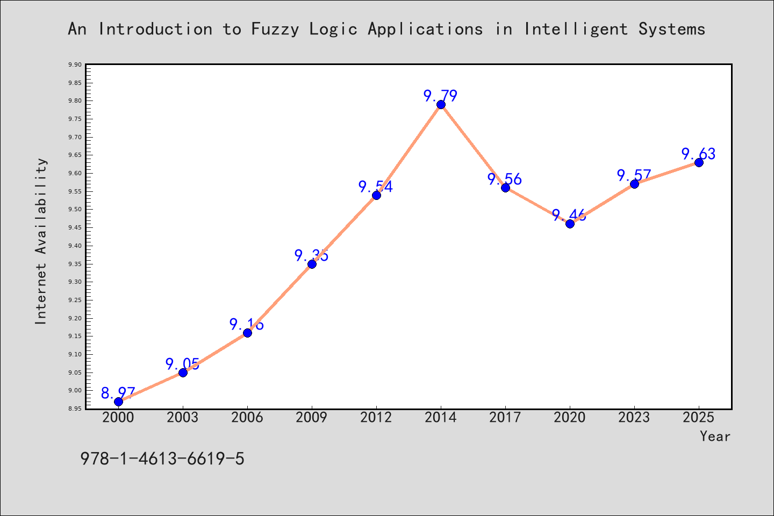Click the y-axis tick label 9.75
This screenshot has width=774, height=516.
point(75,119)
